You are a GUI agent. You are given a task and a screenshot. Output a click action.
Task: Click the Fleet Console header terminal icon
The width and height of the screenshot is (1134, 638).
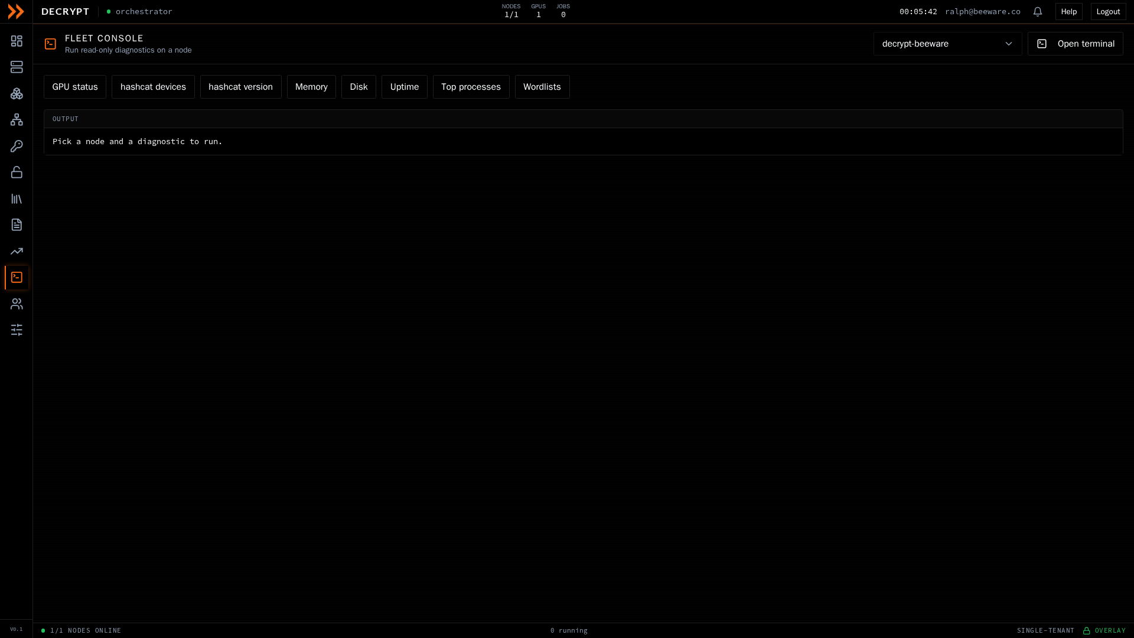click(50, 44)
